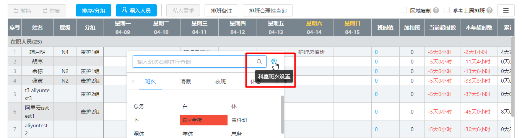Open the 科室班次设置 gear icon
This screenshot has width=522, height=138.
coord(274,61)
